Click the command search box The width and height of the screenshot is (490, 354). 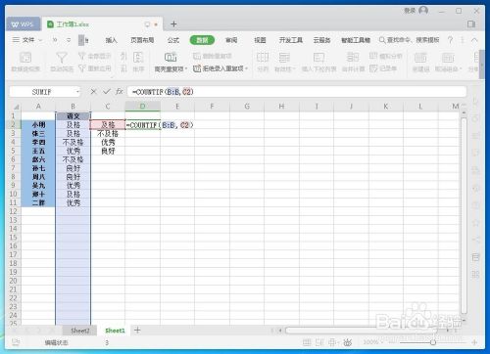[409, 40]
